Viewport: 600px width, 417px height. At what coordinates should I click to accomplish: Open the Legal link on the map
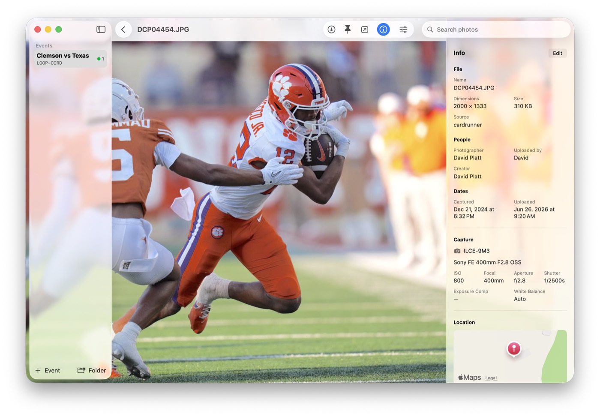point(491,378)
